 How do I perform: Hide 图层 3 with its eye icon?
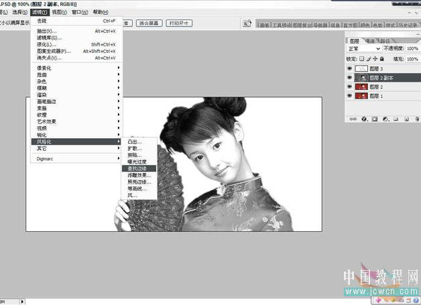tap(349, 69)
